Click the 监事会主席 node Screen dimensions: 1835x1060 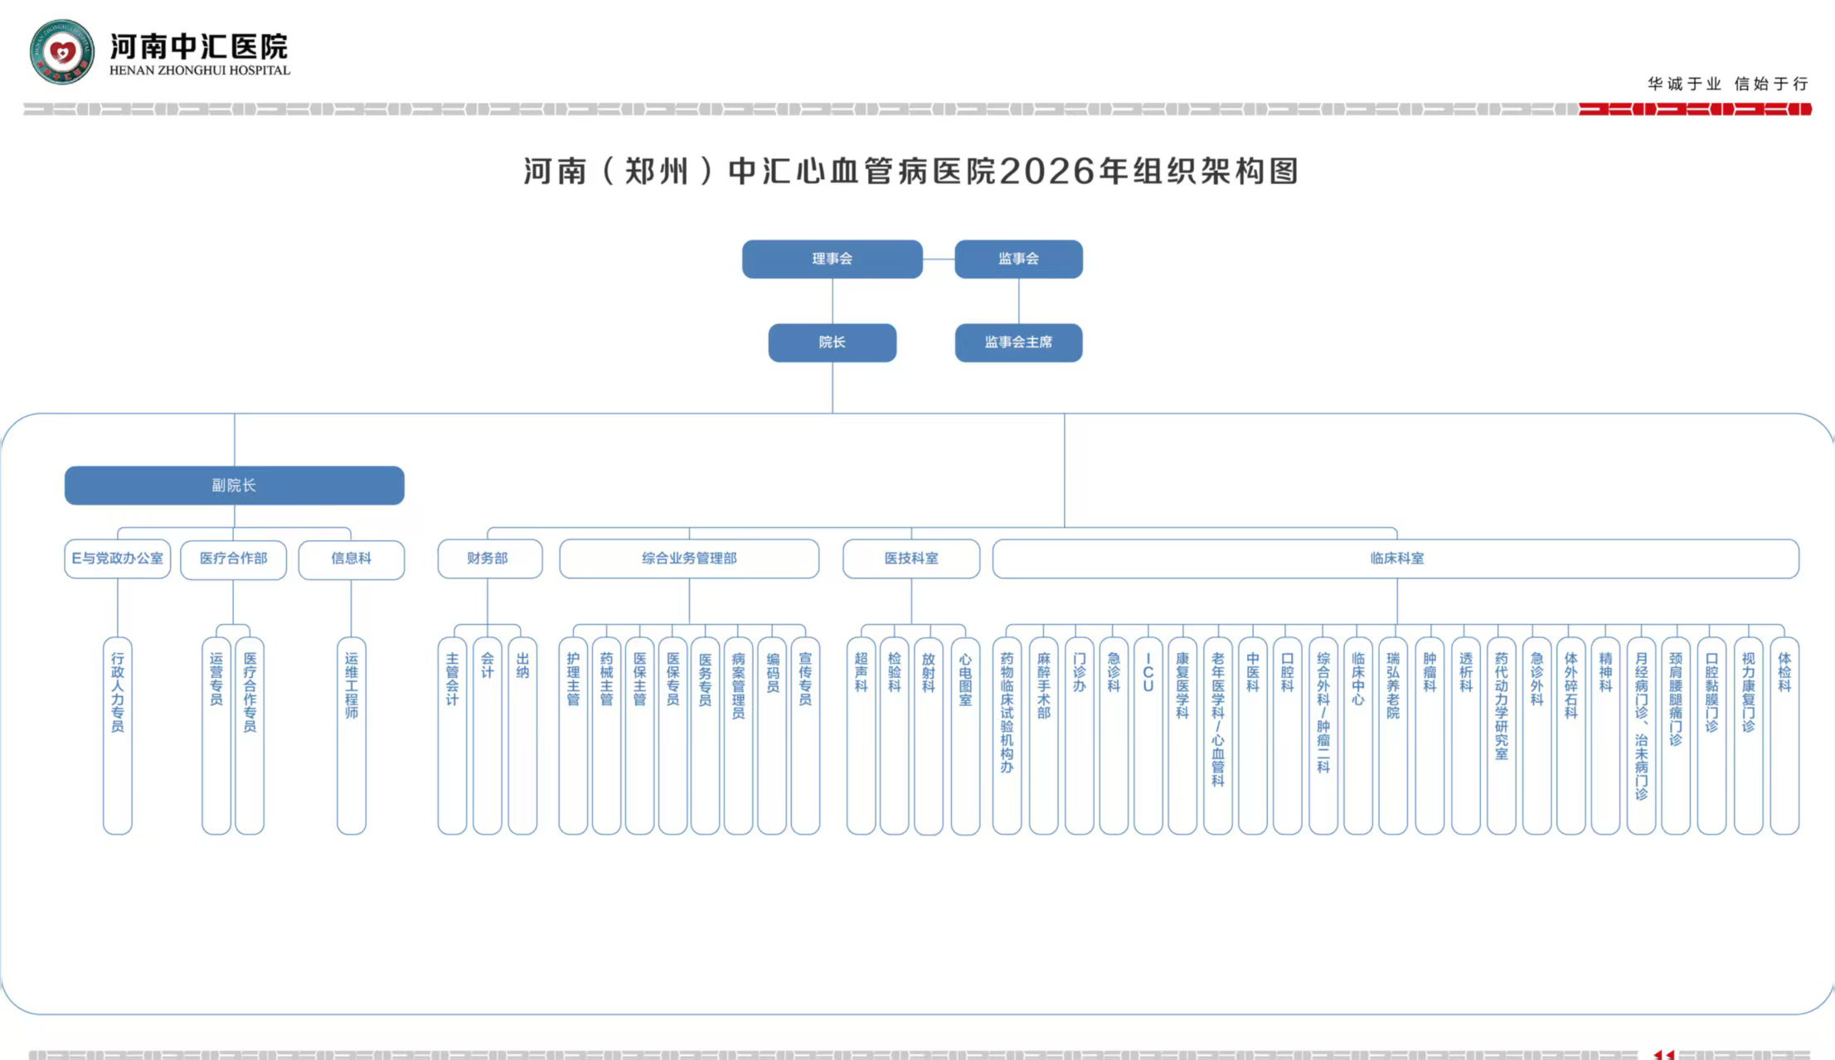tap(1019, 343)
